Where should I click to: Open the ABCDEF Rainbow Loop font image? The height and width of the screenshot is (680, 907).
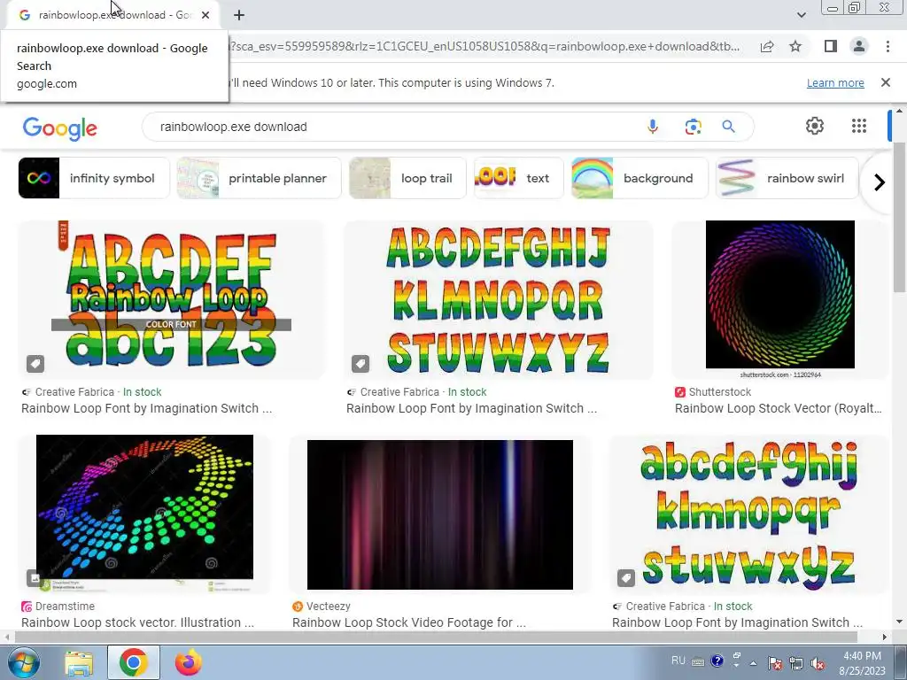(171, 299)
